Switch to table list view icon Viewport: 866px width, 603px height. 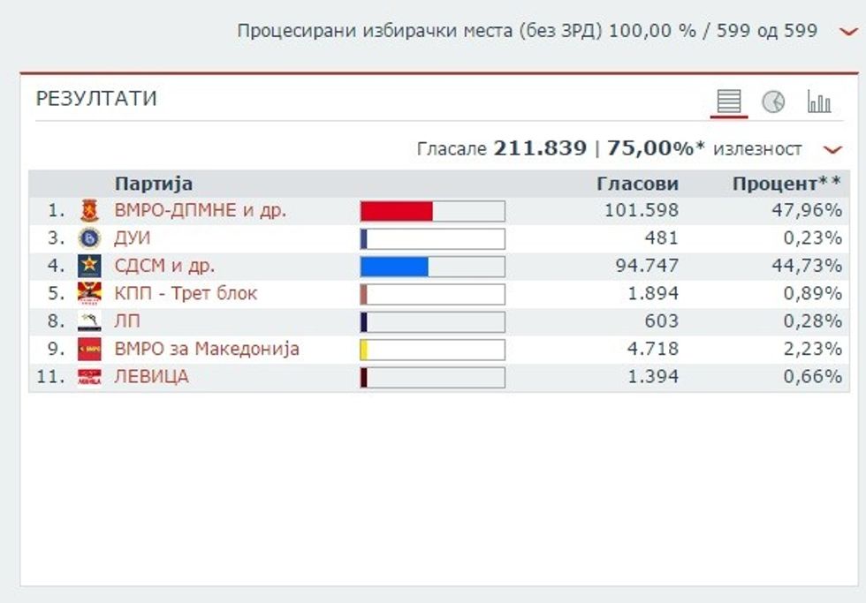(729, 102)
